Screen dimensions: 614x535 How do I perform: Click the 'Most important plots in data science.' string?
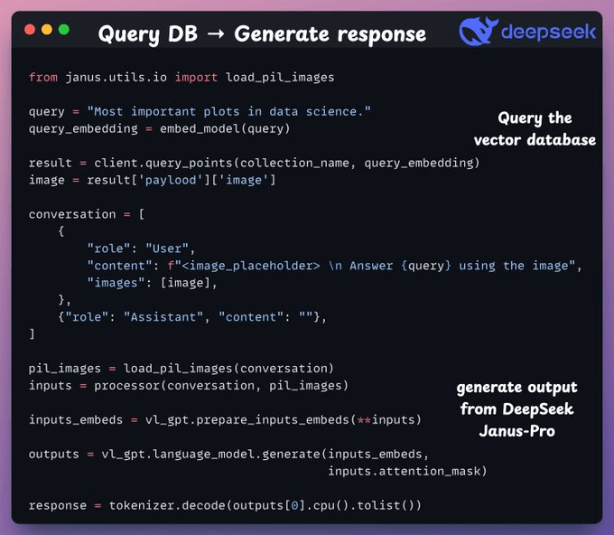pyautogui.click(x=228, y=111)
